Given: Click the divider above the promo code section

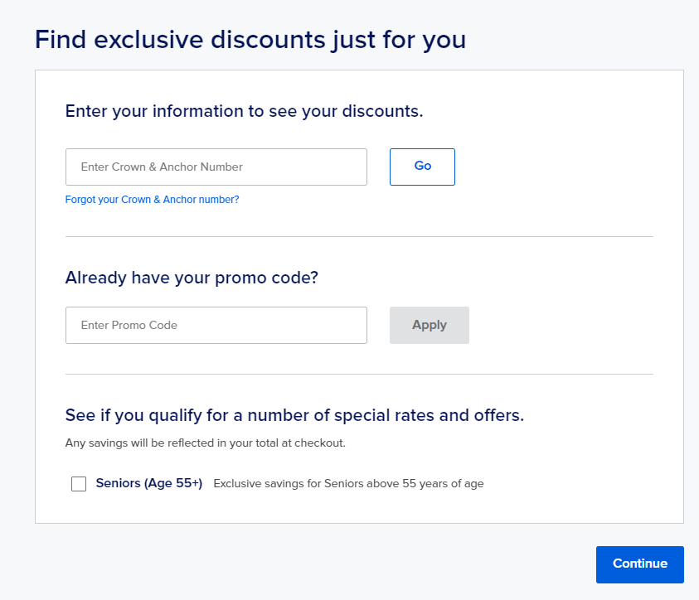Looking at the screenshot, I should pyautogui.click(x=359, y=237).
